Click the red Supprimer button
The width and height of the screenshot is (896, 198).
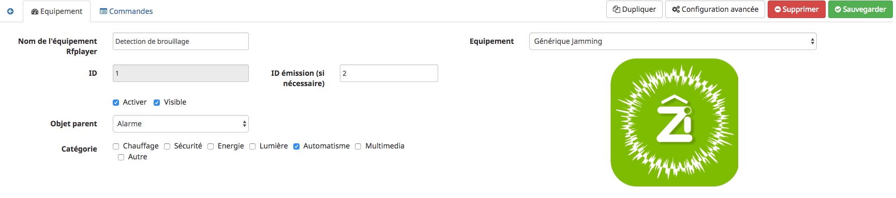797,9
